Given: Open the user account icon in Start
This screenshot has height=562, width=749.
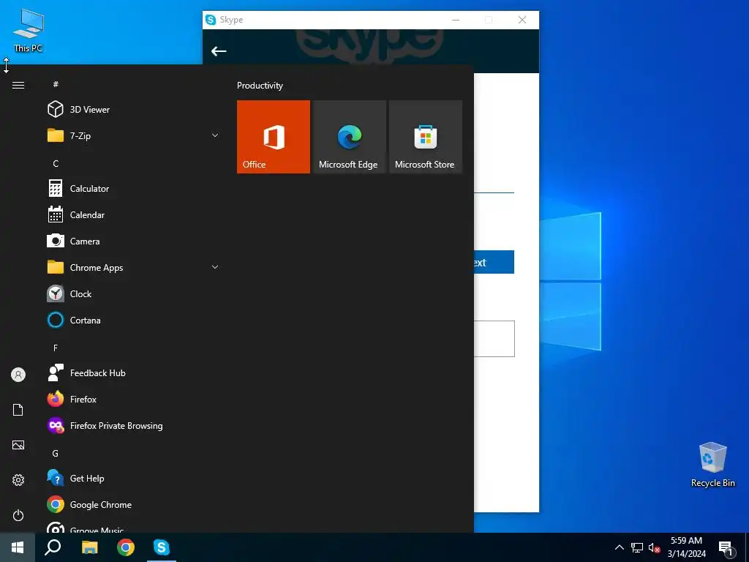Looking at the screenshot, I should point(18,375).
